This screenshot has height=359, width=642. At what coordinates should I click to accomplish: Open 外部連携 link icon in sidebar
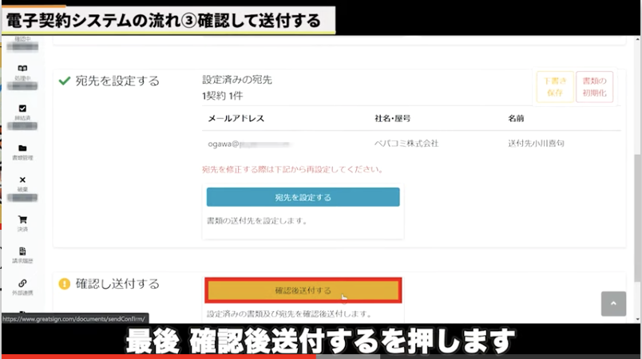click(22, 283)
